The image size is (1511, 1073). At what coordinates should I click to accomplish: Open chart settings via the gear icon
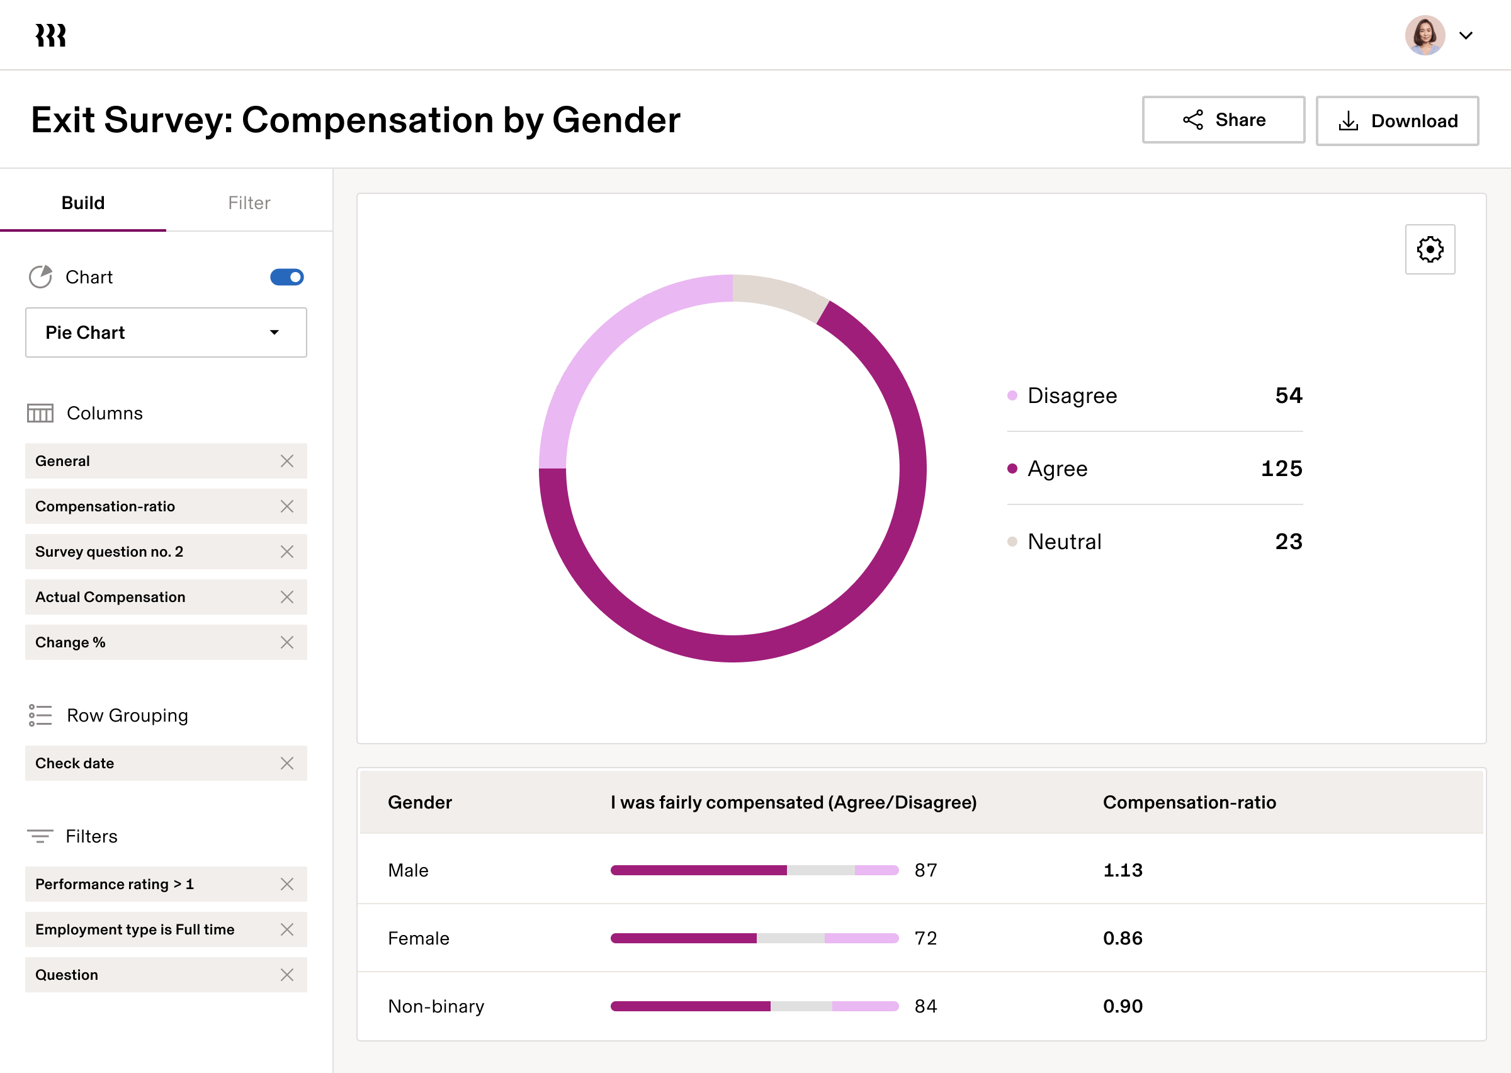point(1430,249)
